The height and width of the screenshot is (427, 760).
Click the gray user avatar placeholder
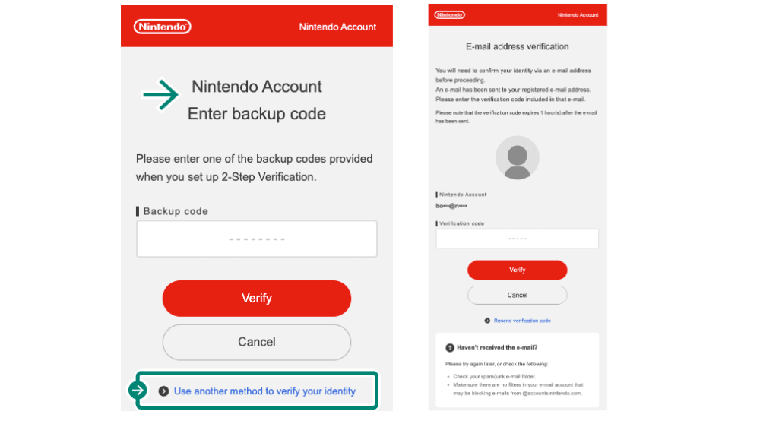coord(517,158)
